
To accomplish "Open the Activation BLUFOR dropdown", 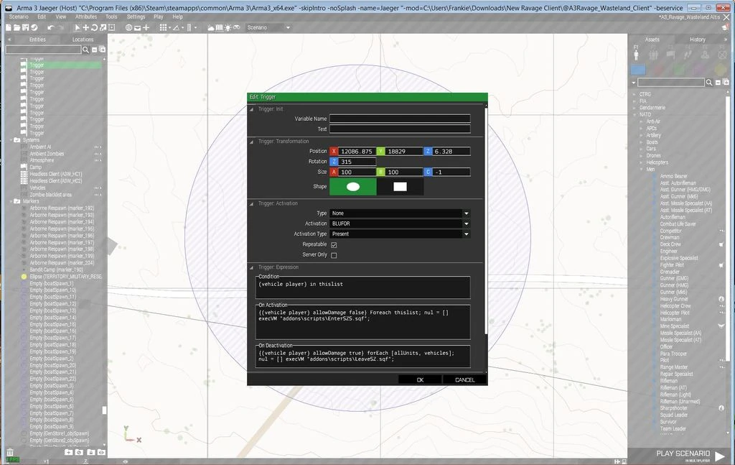I will coord(398,224).
